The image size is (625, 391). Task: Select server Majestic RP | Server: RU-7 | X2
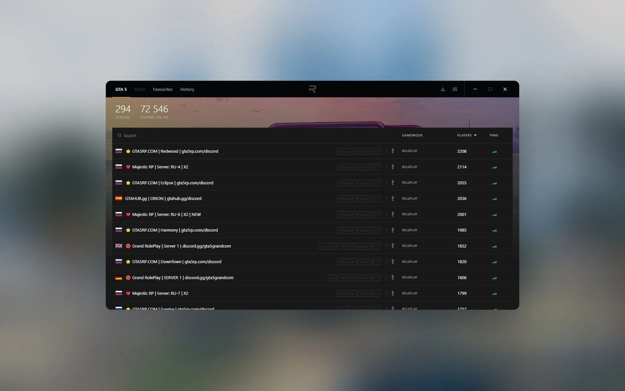pyautogui.click(x=312, y=293)
